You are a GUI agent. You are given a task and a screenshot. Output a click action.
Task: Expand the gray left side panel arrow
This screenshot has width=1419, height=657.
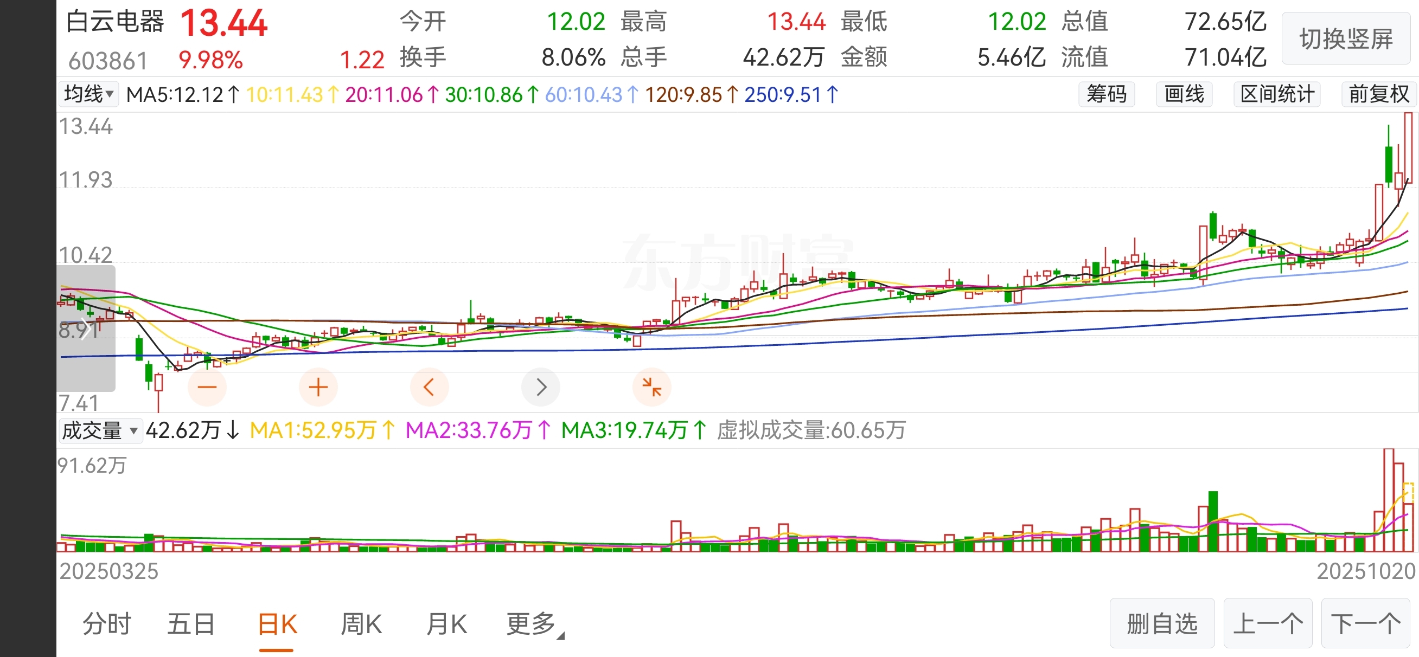pyautogui.click(x=85, y=329)
